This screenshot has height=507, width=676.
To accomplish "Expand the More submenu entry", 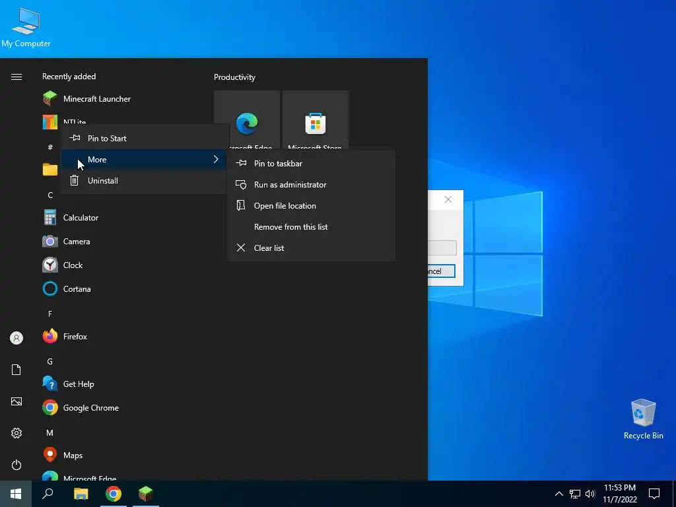I will coord(145,160).
